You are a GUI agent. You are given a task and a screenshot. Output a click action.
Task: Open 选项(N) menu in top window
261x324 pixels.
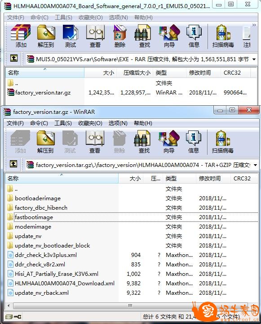[x=119, y=18]
